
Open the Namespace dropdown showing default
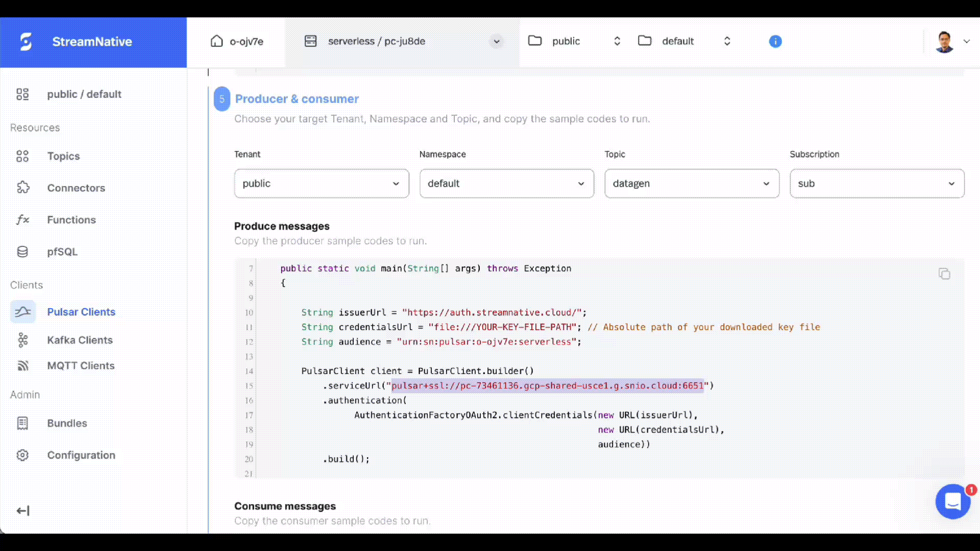(507, 184)
